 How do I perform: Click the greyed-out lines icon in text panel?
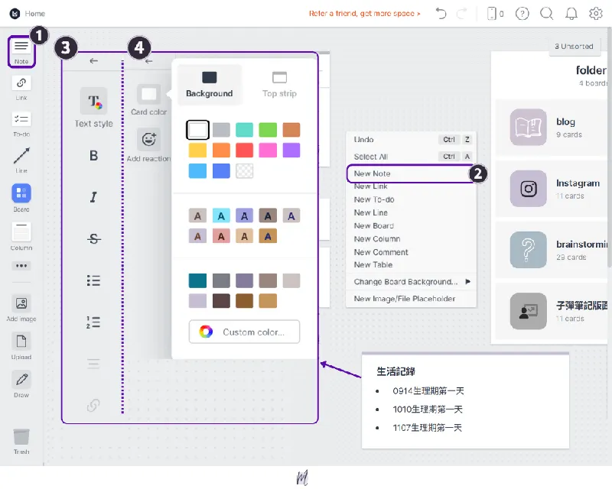pyautogui.click(x=93, y=364)
